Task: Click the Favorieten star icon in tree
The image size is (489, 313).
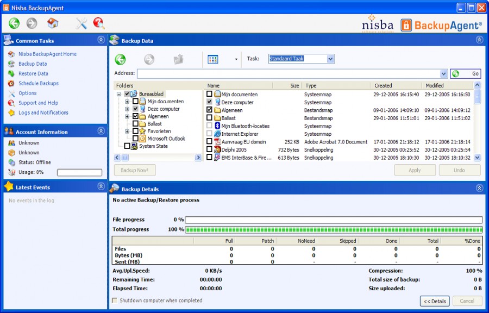Action: (142, 132)
